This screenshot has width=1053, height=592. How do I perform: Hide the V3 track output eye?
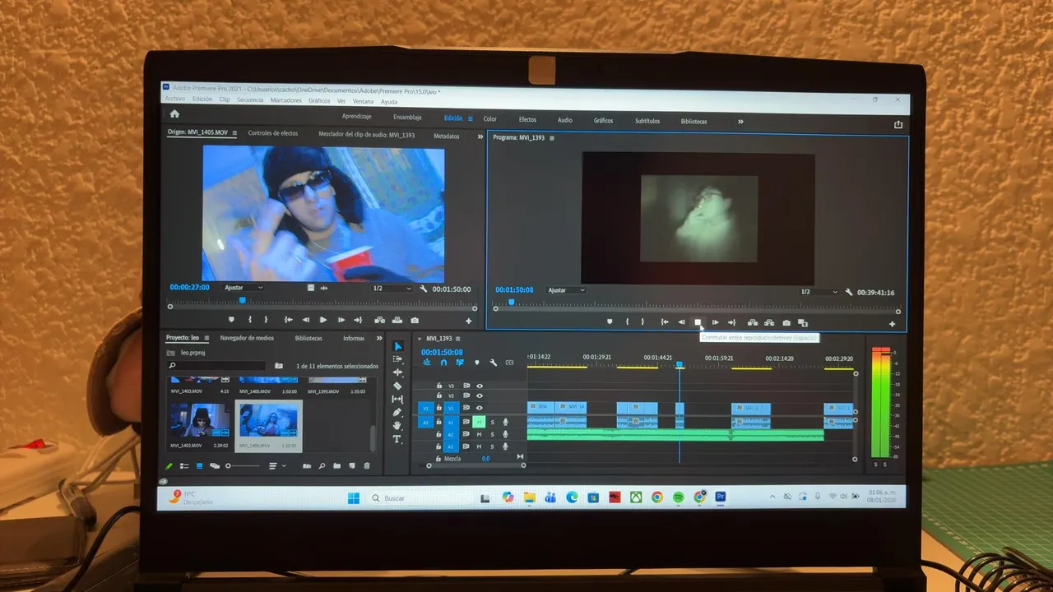(480, 386)
